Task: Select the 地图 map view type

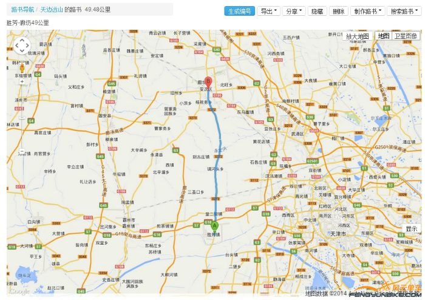Action: click(x=383, y=36)
